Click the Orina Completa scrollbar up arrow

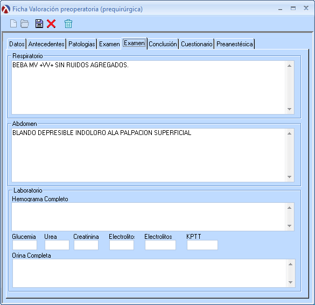(x=290, y=264)
